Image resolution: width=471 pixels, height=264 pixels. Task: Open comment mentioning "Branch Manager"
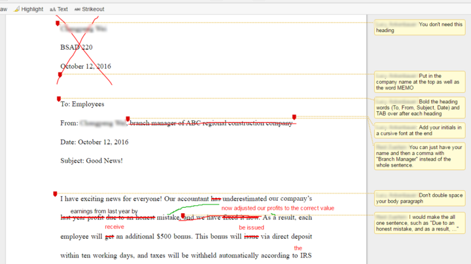pos(419,156)
